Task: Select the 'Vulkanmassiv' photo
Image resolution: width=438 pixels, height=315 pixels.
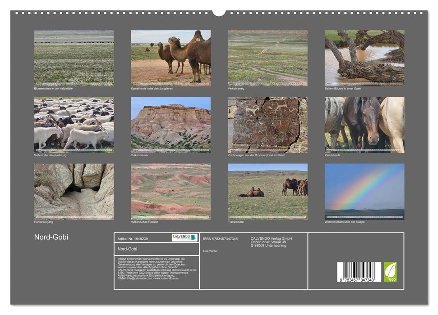Action: pos(171,125)
